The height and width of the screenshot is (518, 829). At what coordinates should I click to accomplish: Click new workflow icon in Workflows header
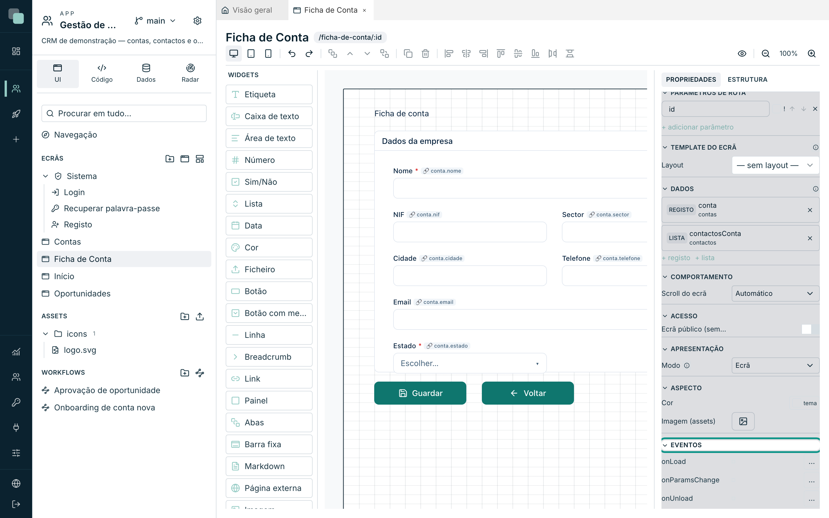tap(200, 373)
